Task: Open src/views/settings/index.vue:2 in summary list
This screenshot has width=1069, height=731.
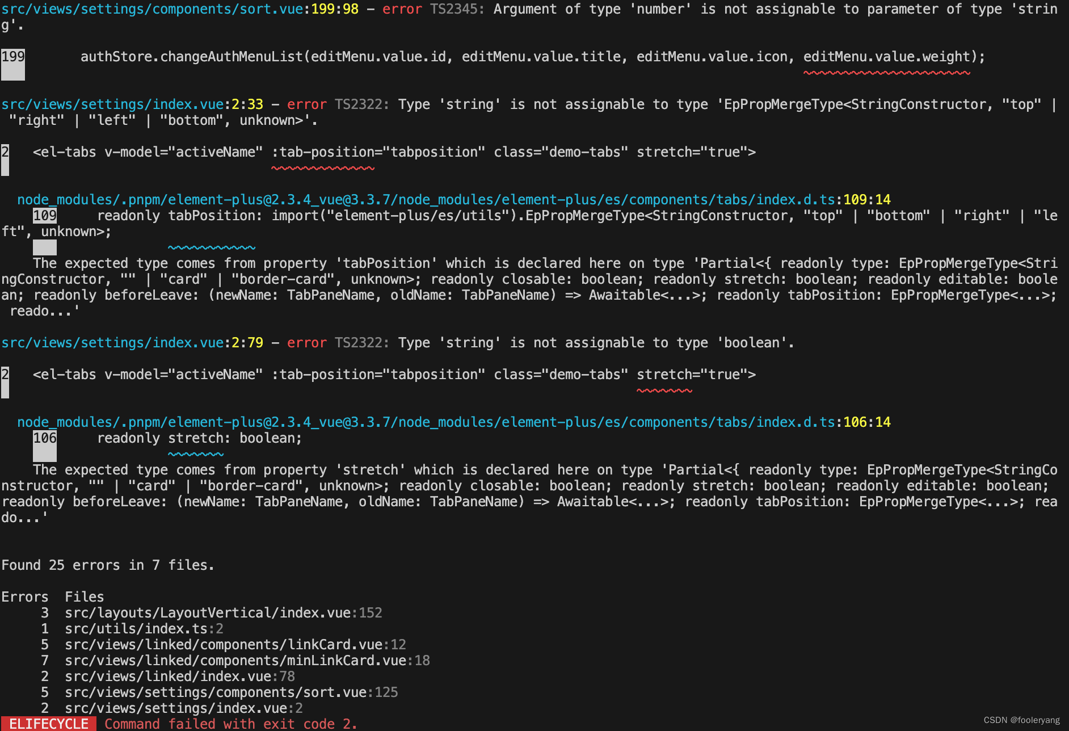Action: pyautogui.click(x=184, y=708)
